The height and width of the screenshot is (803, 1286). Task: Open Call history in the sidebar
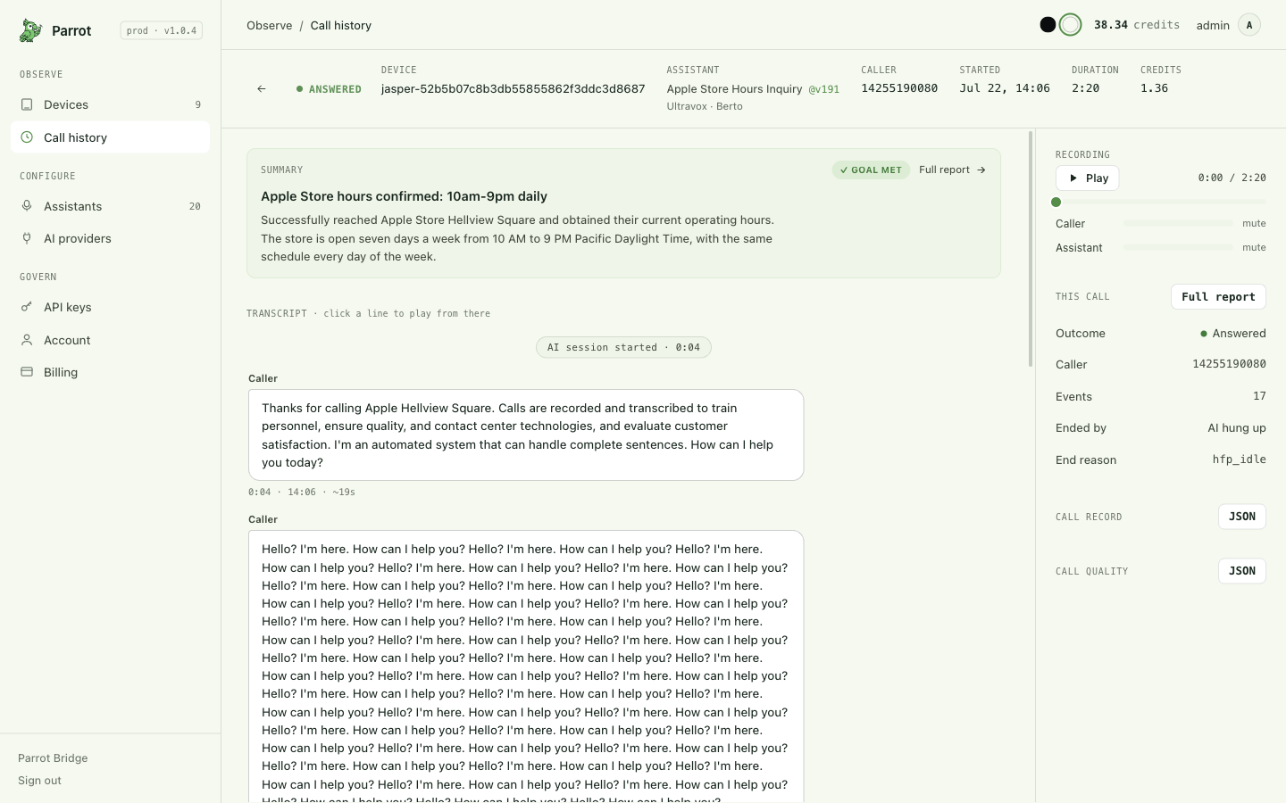[x=111, y=137]
